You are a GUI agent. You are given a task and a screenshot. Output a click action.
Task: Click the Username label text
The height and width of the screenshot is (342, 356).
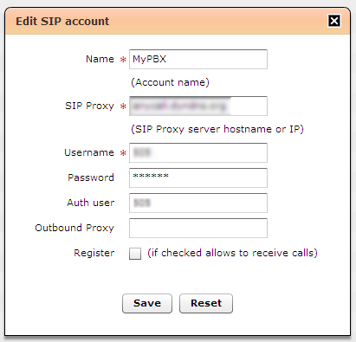click(x=89, y=152)
